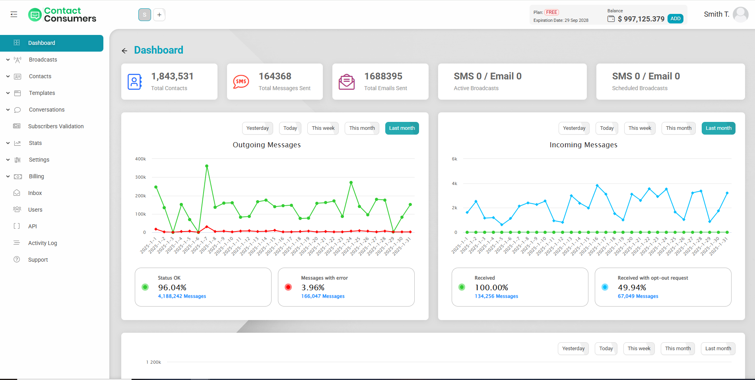The height and width of the screenshot is (380, 755).
Task: Click the API brackets icon
Action: 17,226
